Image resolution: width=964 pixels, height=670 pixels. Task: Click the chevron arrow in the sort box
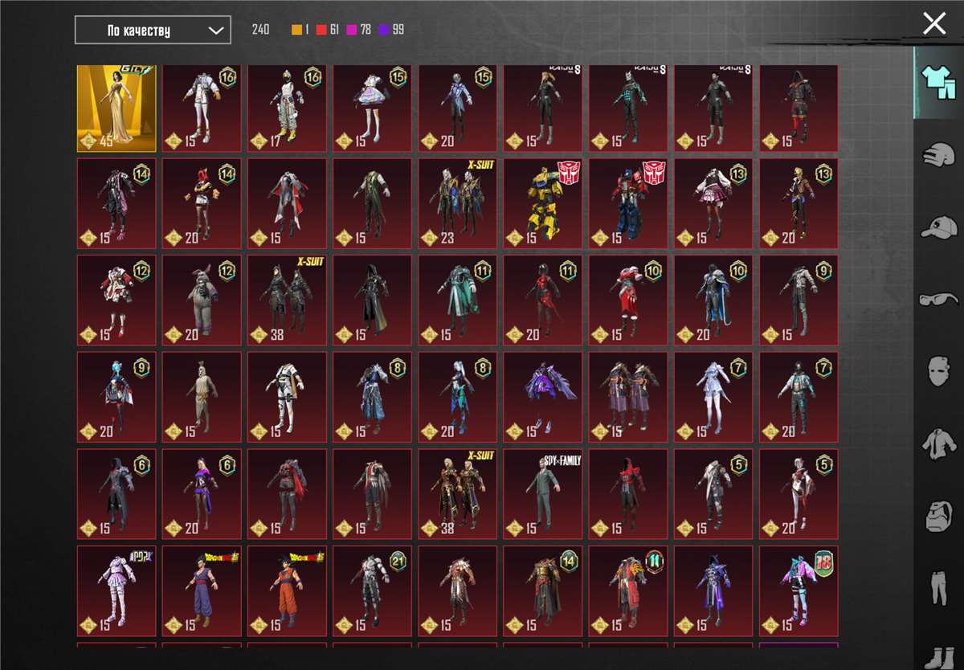point(215,31)
